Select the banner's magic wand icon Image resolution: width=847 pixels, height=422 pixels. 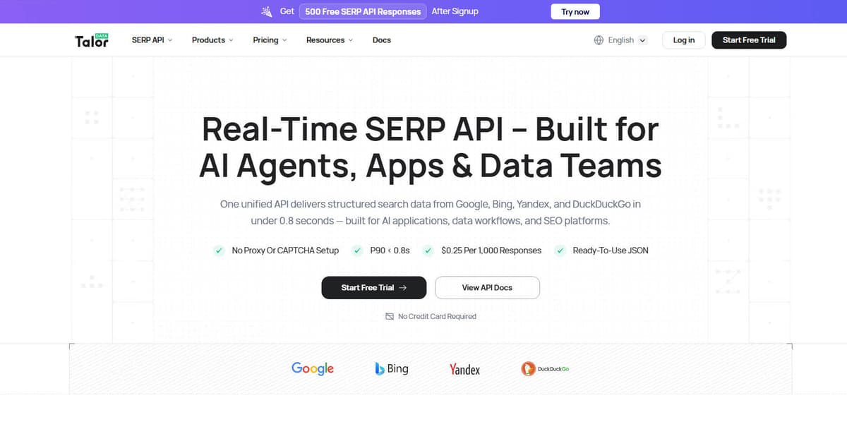coord(267,11)
